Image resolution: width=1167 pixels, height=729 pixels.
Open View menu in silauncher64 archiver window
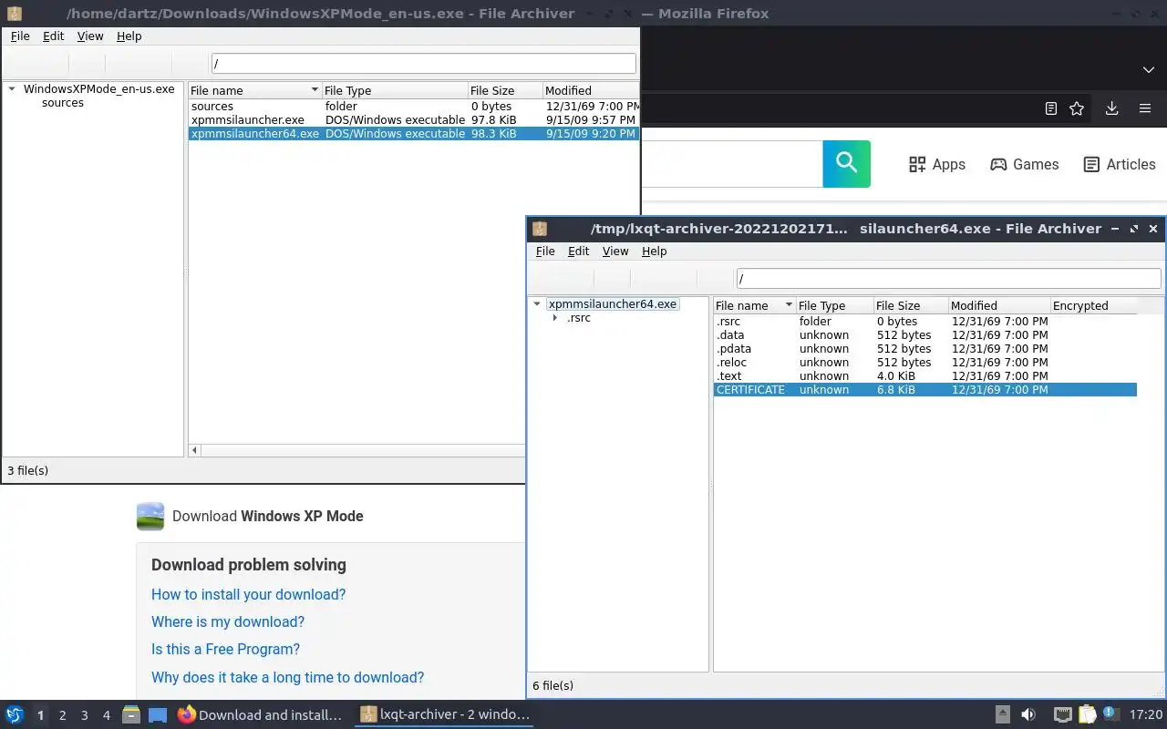[x=615, y=251]
